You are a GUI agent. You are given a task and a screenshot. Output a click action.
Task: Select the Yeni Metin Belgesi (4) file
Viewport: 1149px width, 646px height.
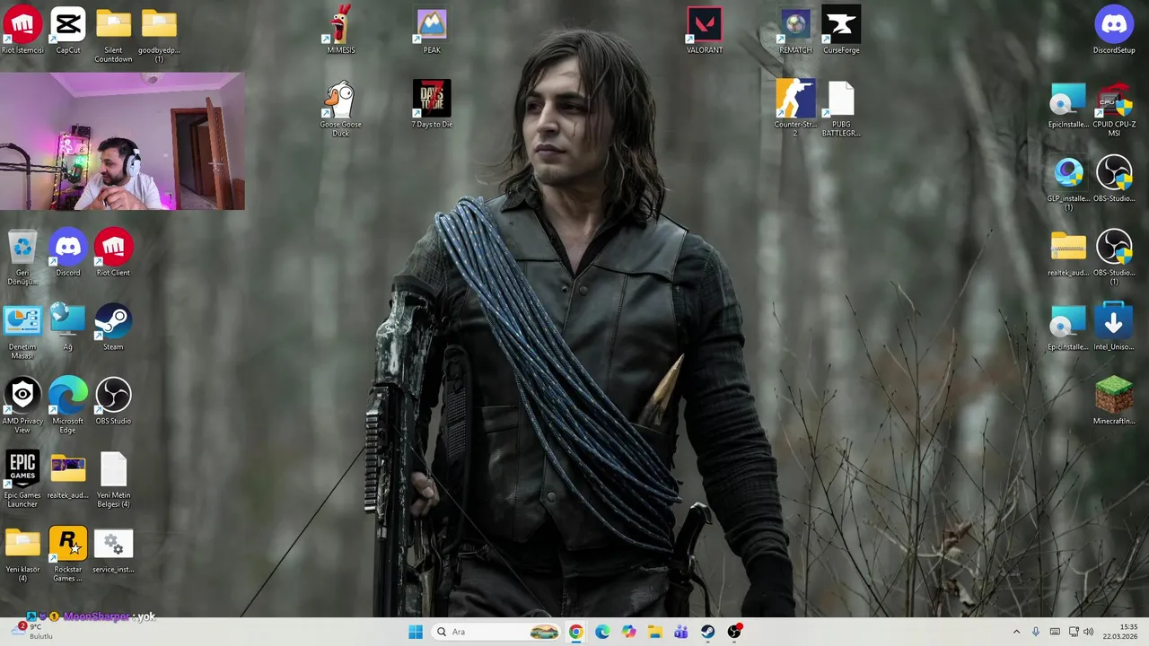pos(113,481)
